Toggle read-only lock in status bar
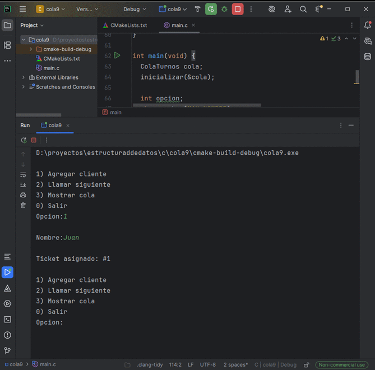 point(306,364)
